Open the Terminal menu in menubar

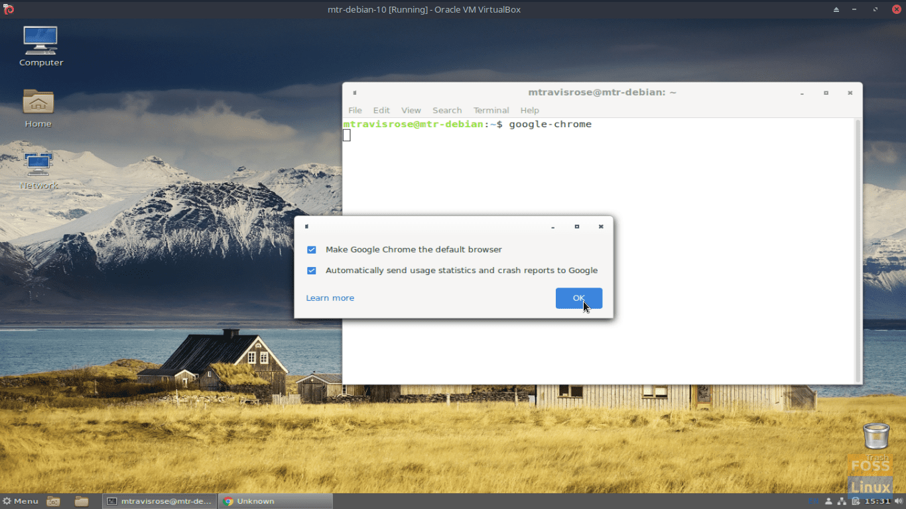491,110
